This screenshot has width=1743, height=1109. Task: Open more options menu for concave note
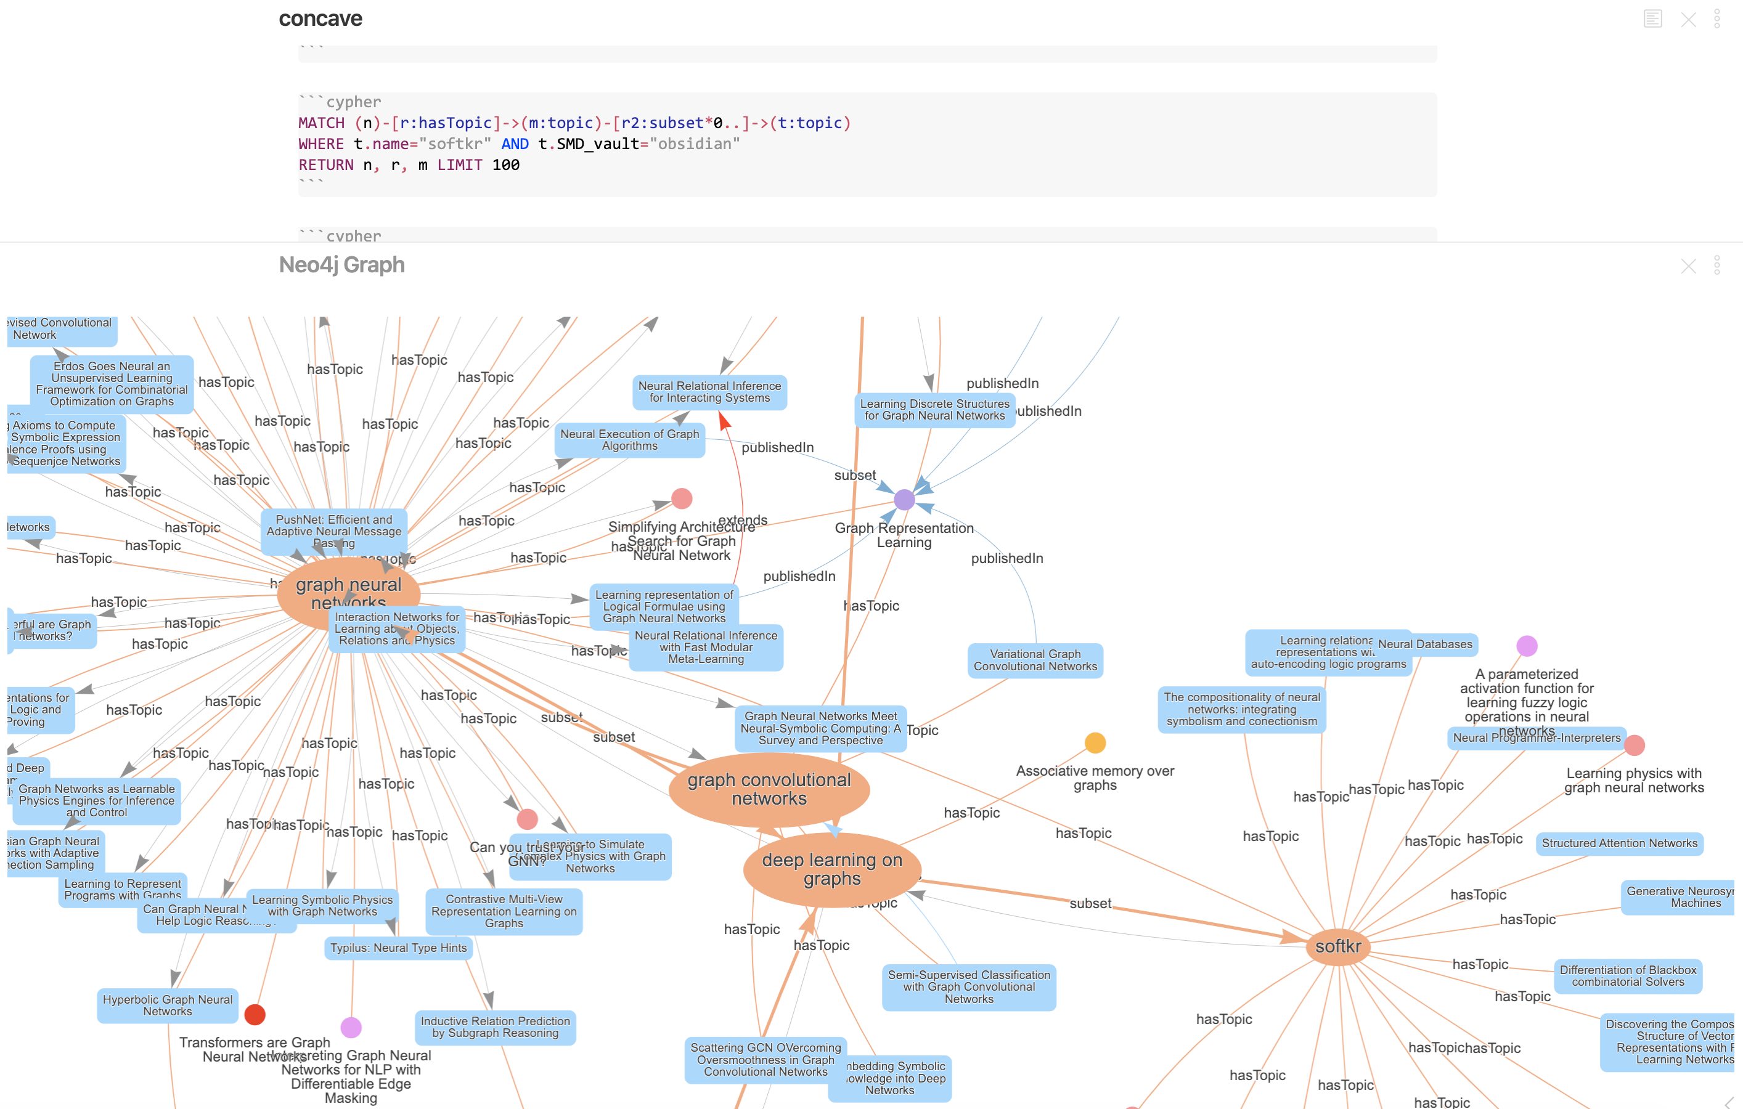(x=1716, y=19)
